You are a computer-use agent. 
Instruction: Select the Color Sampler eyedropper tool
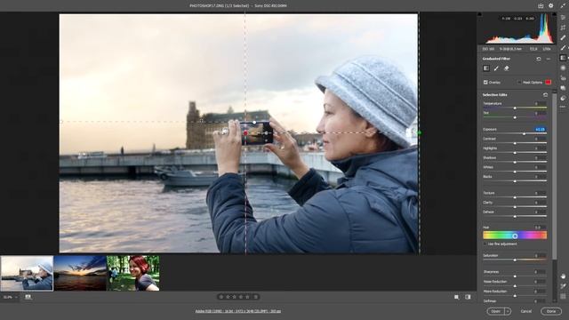(x=563, y=286)
